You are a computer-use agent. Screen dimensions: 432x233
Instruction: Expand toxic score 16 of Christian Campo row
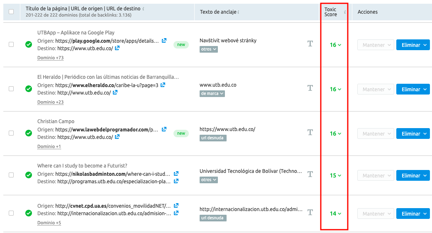pos(336,133)
